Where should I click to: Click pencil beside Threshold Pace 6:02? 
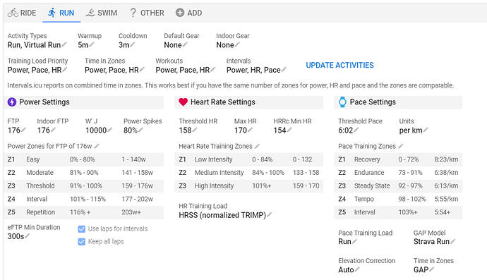pyautogui.click(x=356, y=130)
